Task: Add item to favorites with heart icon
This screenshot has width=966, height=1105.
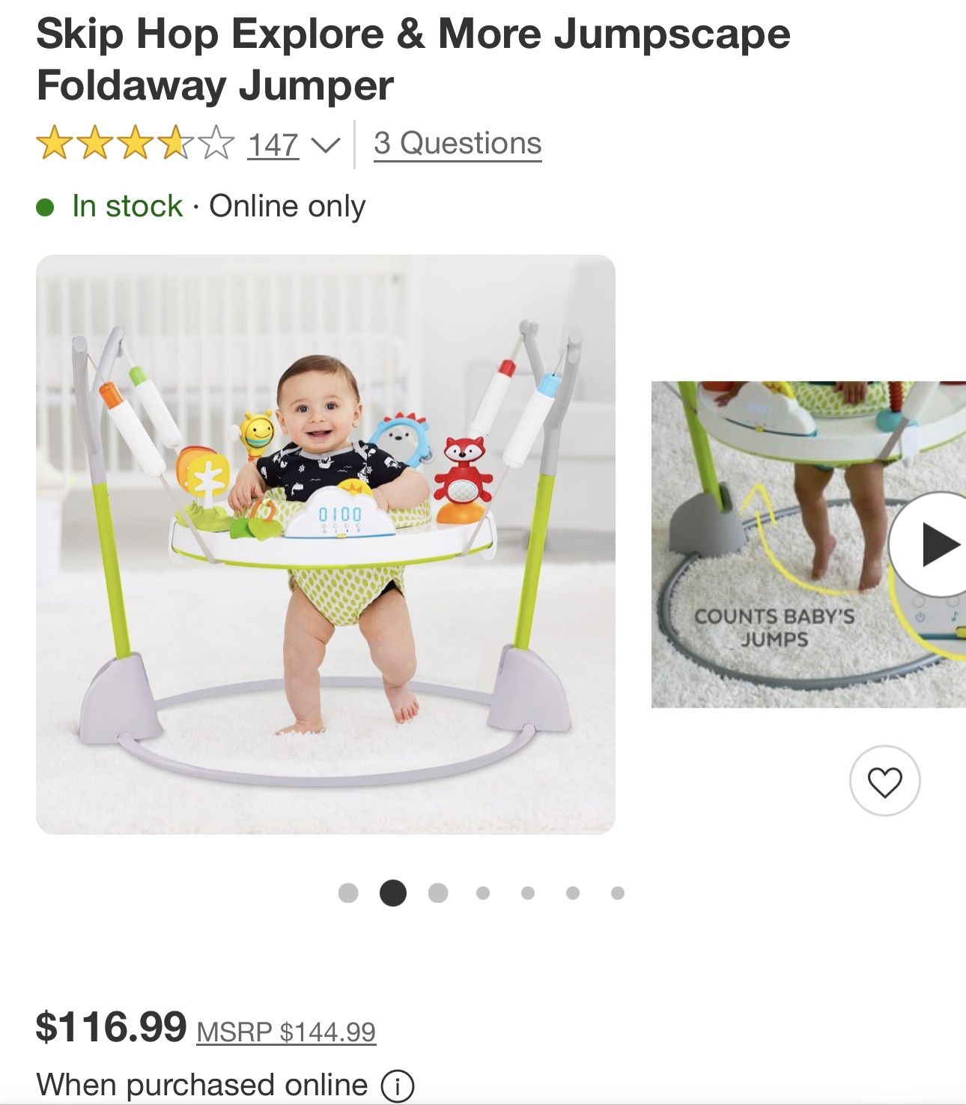Action: click(x=884, y=781)
